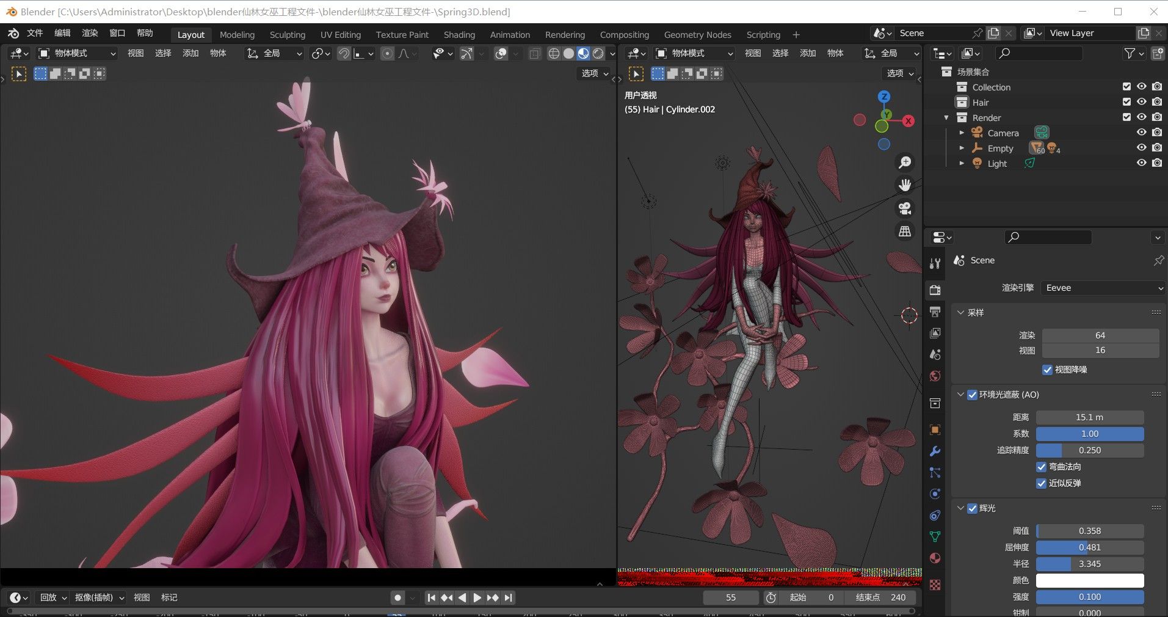Open the Material properties tab

[x=935, y=558]
